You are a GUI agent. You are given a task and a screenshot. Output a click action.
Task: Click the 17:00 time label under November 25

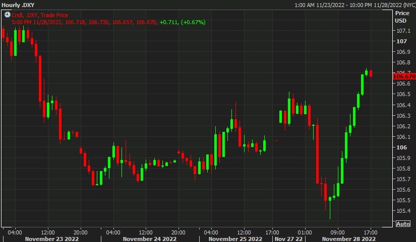tap(272, 232)
